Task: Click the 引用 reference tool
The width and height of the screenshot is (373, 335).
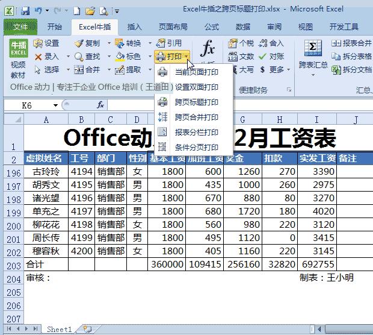Action: click(x=169, y=43)
